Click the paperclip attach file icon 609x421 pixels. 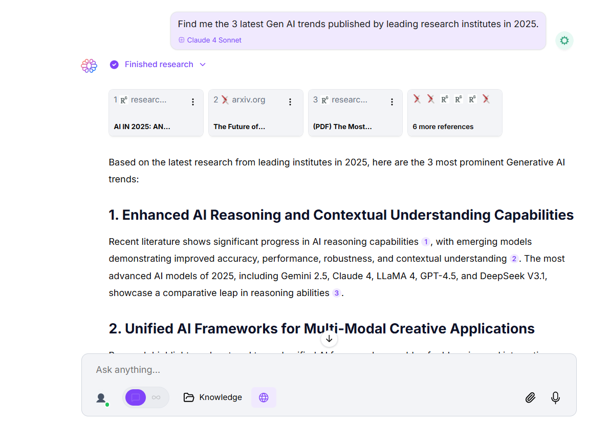[530, 397]
